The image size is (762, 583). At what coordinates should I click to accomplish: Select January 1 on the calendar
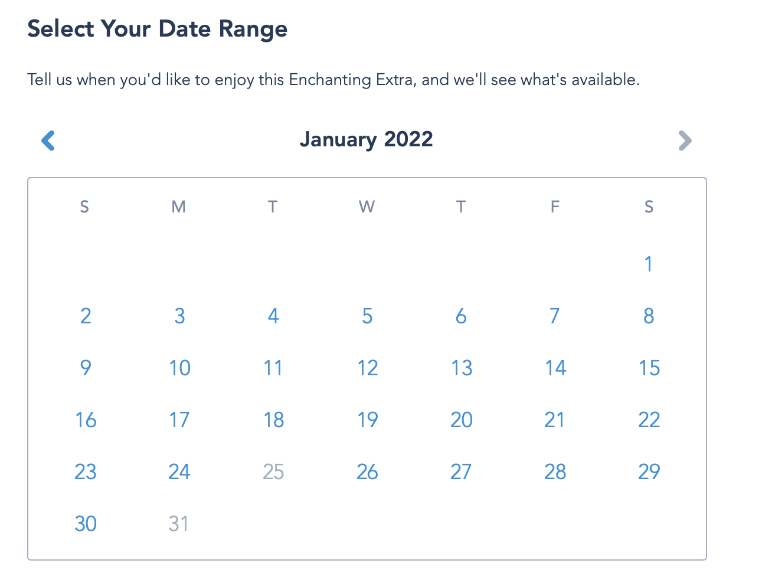[x=648, y=264]
